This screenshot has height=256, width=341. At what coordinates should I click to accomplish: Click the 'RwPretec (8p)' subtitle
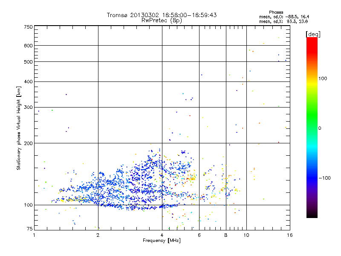162,20
